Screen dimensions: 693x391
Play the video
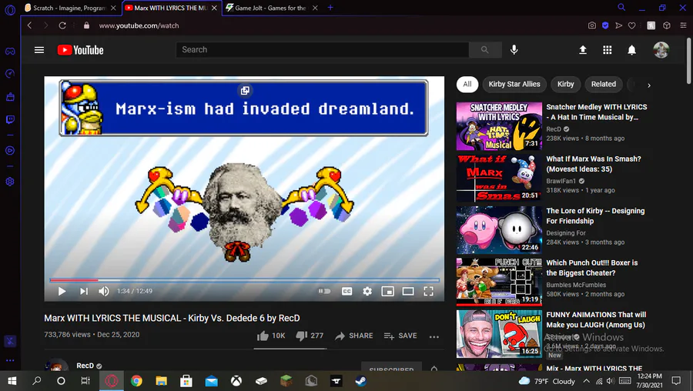(x=62, y=291)
